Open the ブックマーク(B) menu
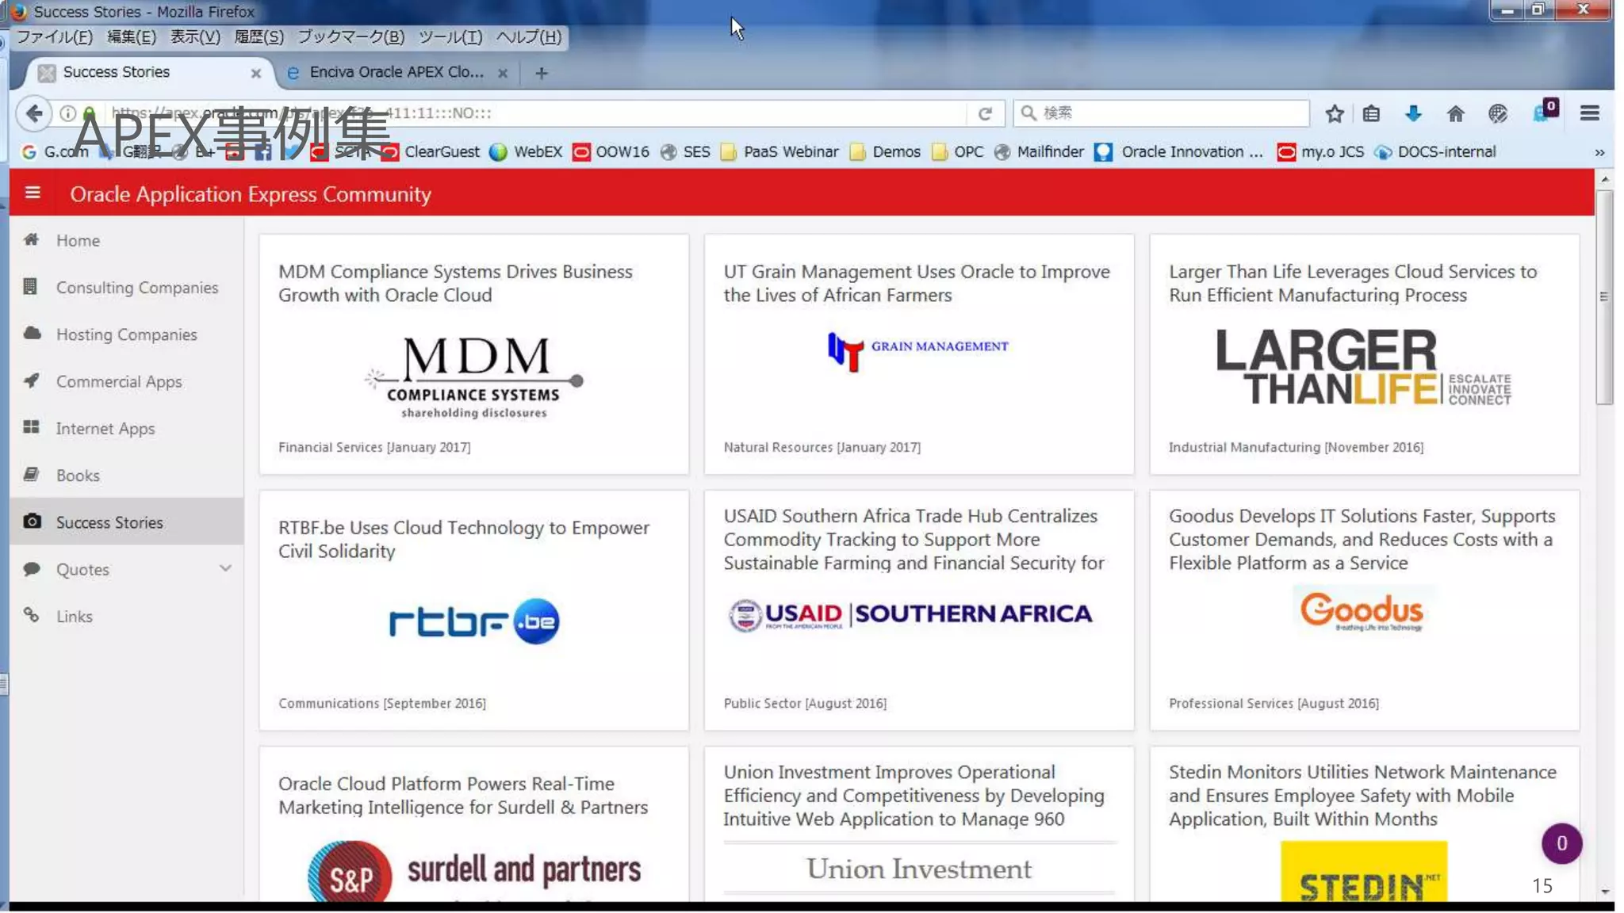1624x913 pixels. (350, 36)
